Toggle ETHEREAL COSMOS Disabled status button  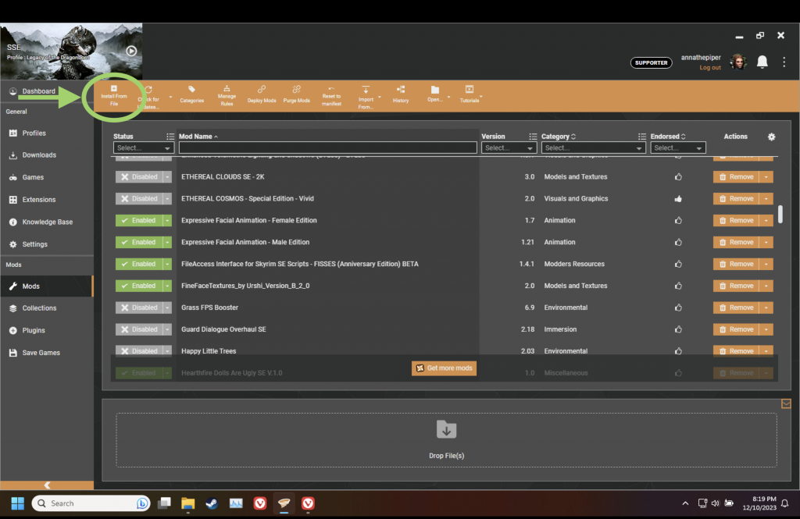click(138, 199)
